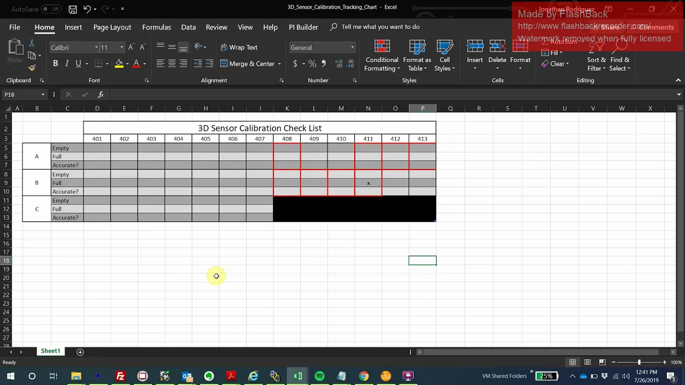Image resolution: width=685 pixels, height=385 pixels.
Task: Click the Decrease Indent icon
Action: coord(198,64)
